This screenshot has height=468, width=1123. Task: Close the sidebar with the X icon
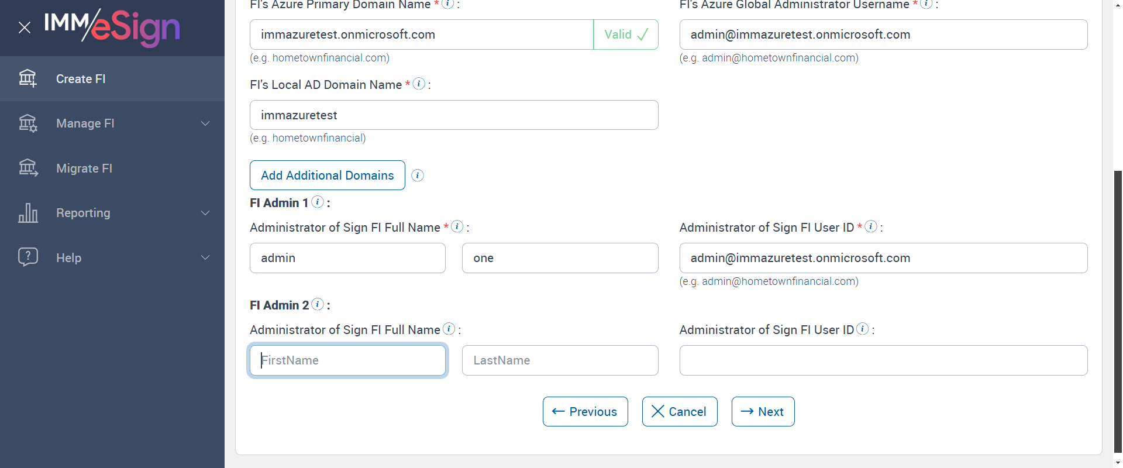[25, 27]
